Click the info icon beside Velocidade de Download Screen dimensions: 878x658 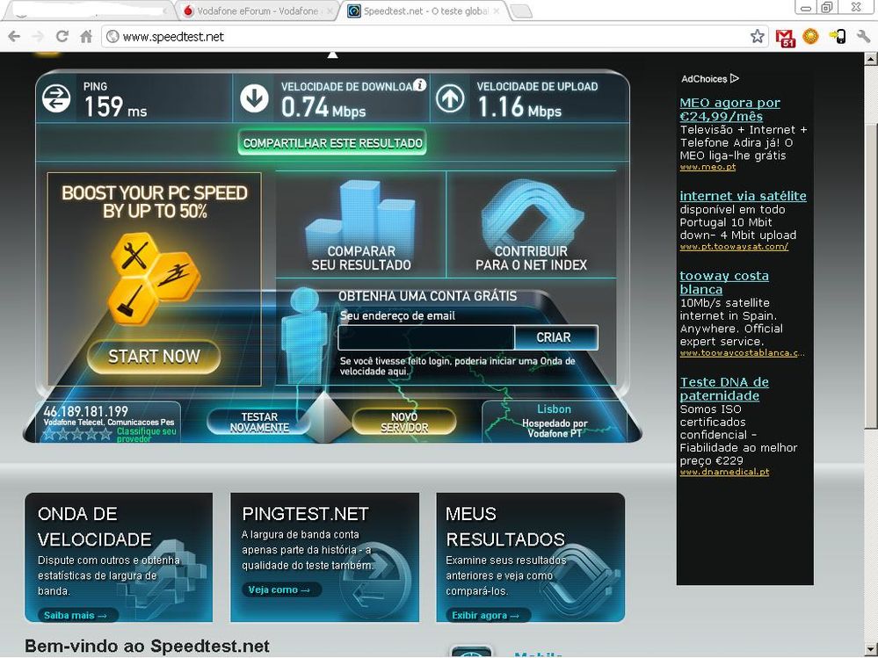(420, 85)
